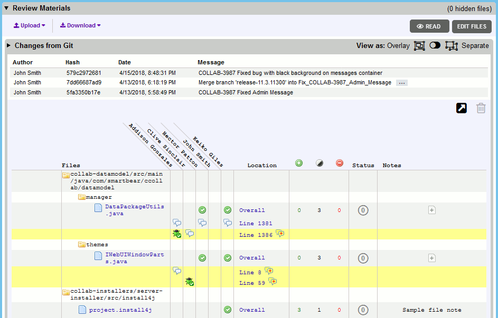
Task: Open the Upload dropdown menu
Action: 30,25
